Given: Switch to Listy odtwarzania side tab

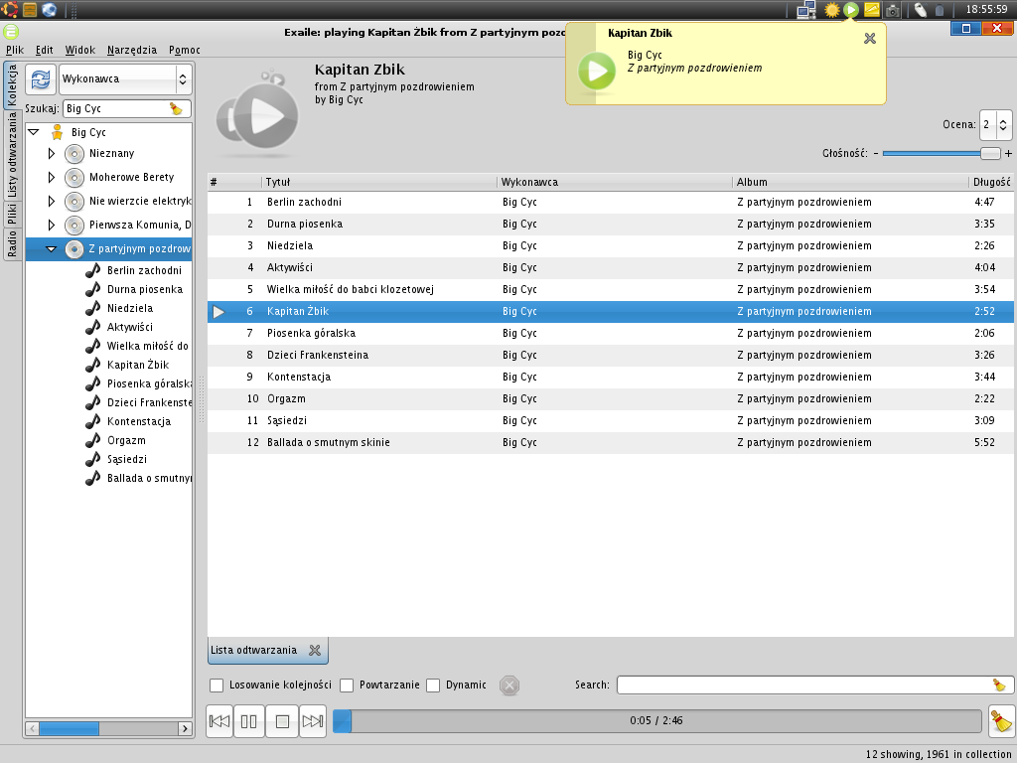Looking at the screenshot, I should pos(12,155).
